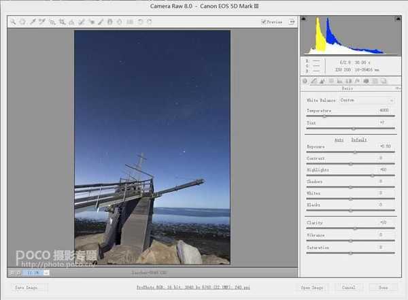The image size is (408, 300).
Task: Toggle full screen mode icon
Action: 292,22
